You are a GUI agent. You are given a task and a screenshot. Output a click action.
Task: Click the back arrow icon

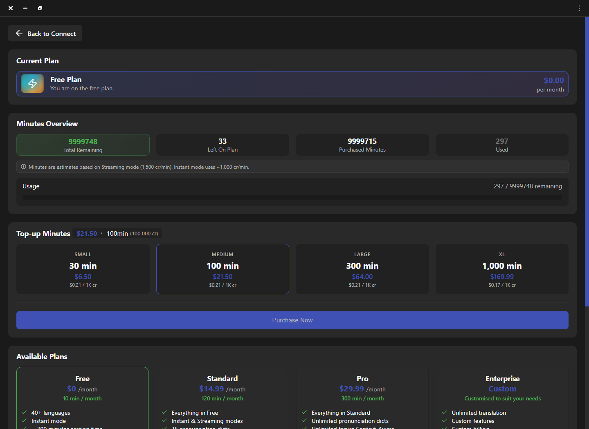19,33
